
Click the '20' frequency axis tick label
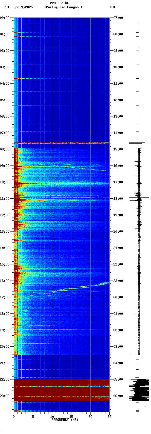click(x=90, y=417)
